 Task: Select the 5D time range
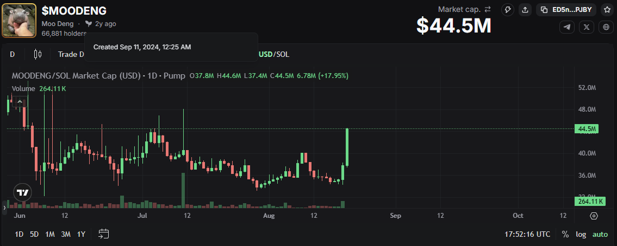34,234
